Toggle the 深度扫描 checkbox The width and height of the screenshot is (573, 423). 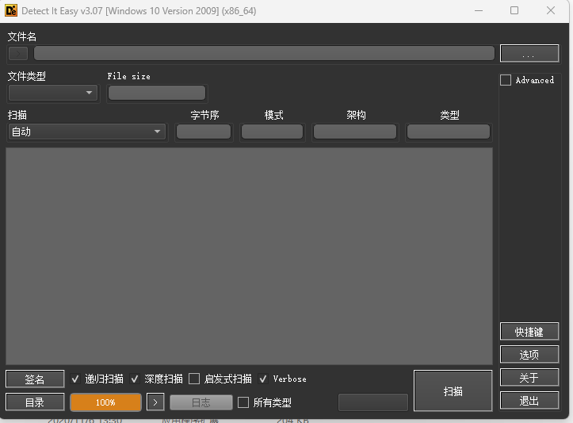135,379
